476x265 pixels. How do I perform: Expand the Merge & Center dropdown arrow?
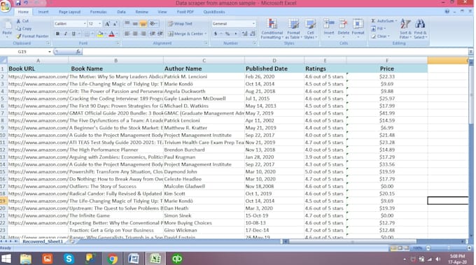pyautogui.click(x=206, y=34)
